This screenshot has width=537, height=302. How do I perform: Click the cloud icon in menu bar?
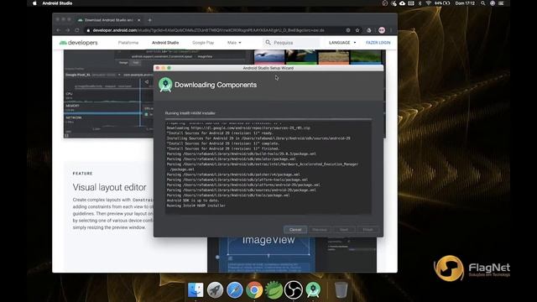pos(403,3)
